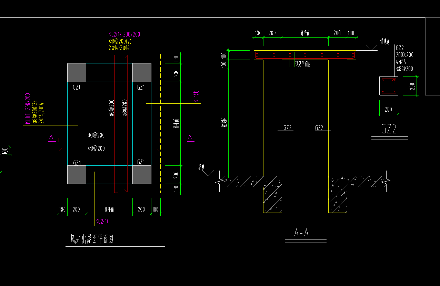This screenshot has height=286, width=440.
Task: Click the upper horizontal Φ8@200 rebar text
Action: 96,135
